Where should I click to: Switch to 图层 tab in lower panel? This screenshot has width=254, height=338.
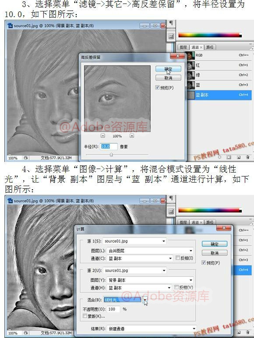(183, 222)
